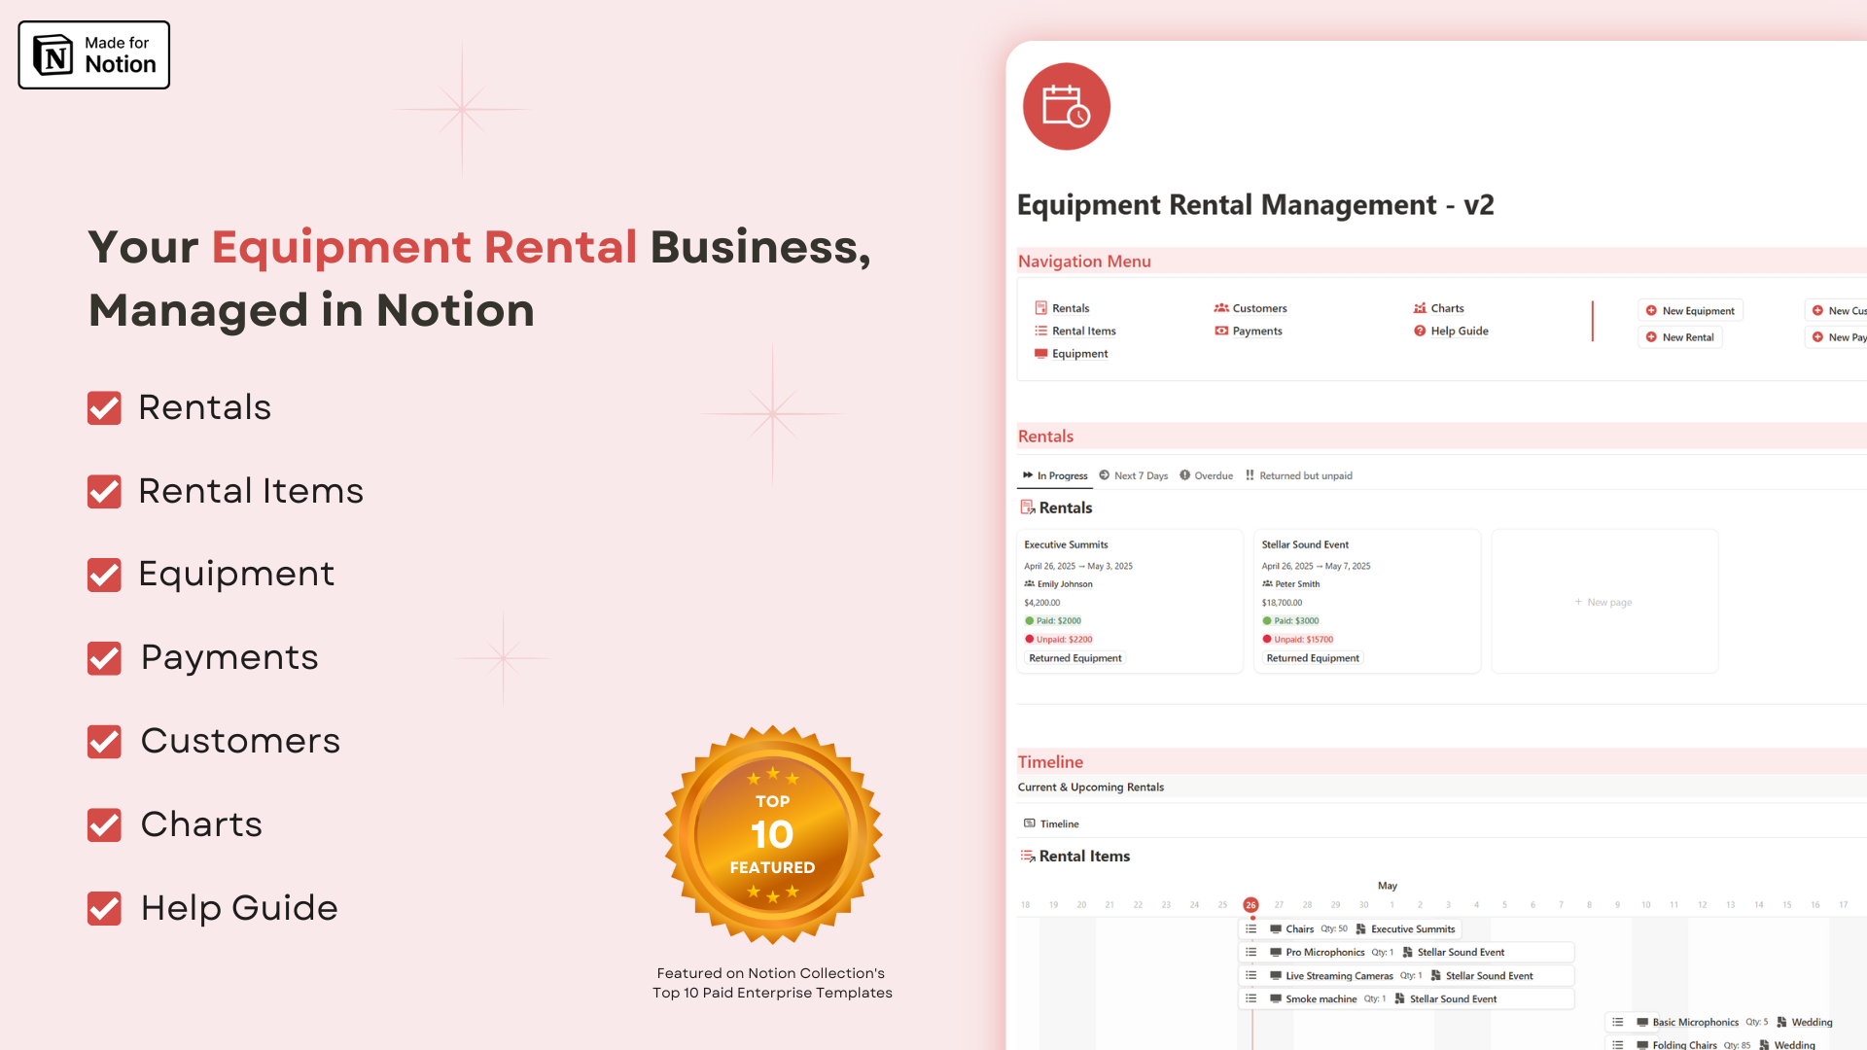Open Customers via its people icon

(x=1221, y=308)
